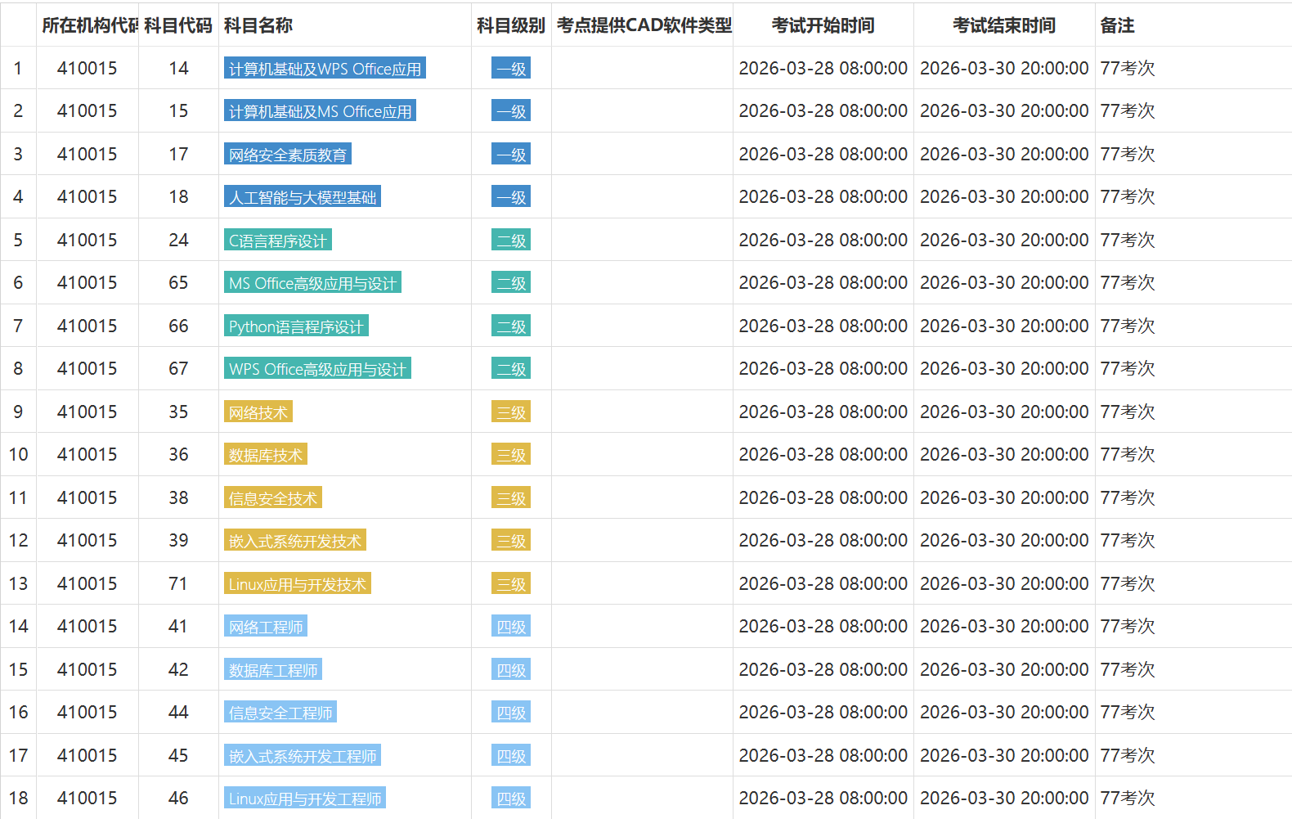Select the Linux应用与开发技术 tag
This screenshot has height=819, width=1292.
297,584
